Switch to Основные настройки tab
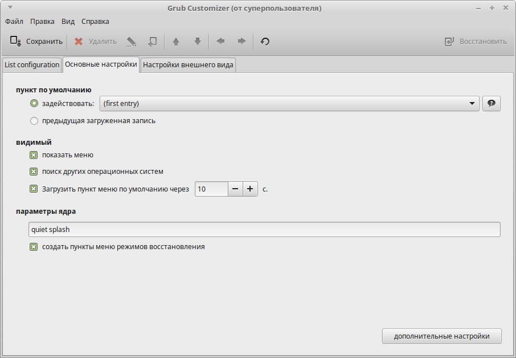This screenshot has height=358, width=516. (101, 64)
